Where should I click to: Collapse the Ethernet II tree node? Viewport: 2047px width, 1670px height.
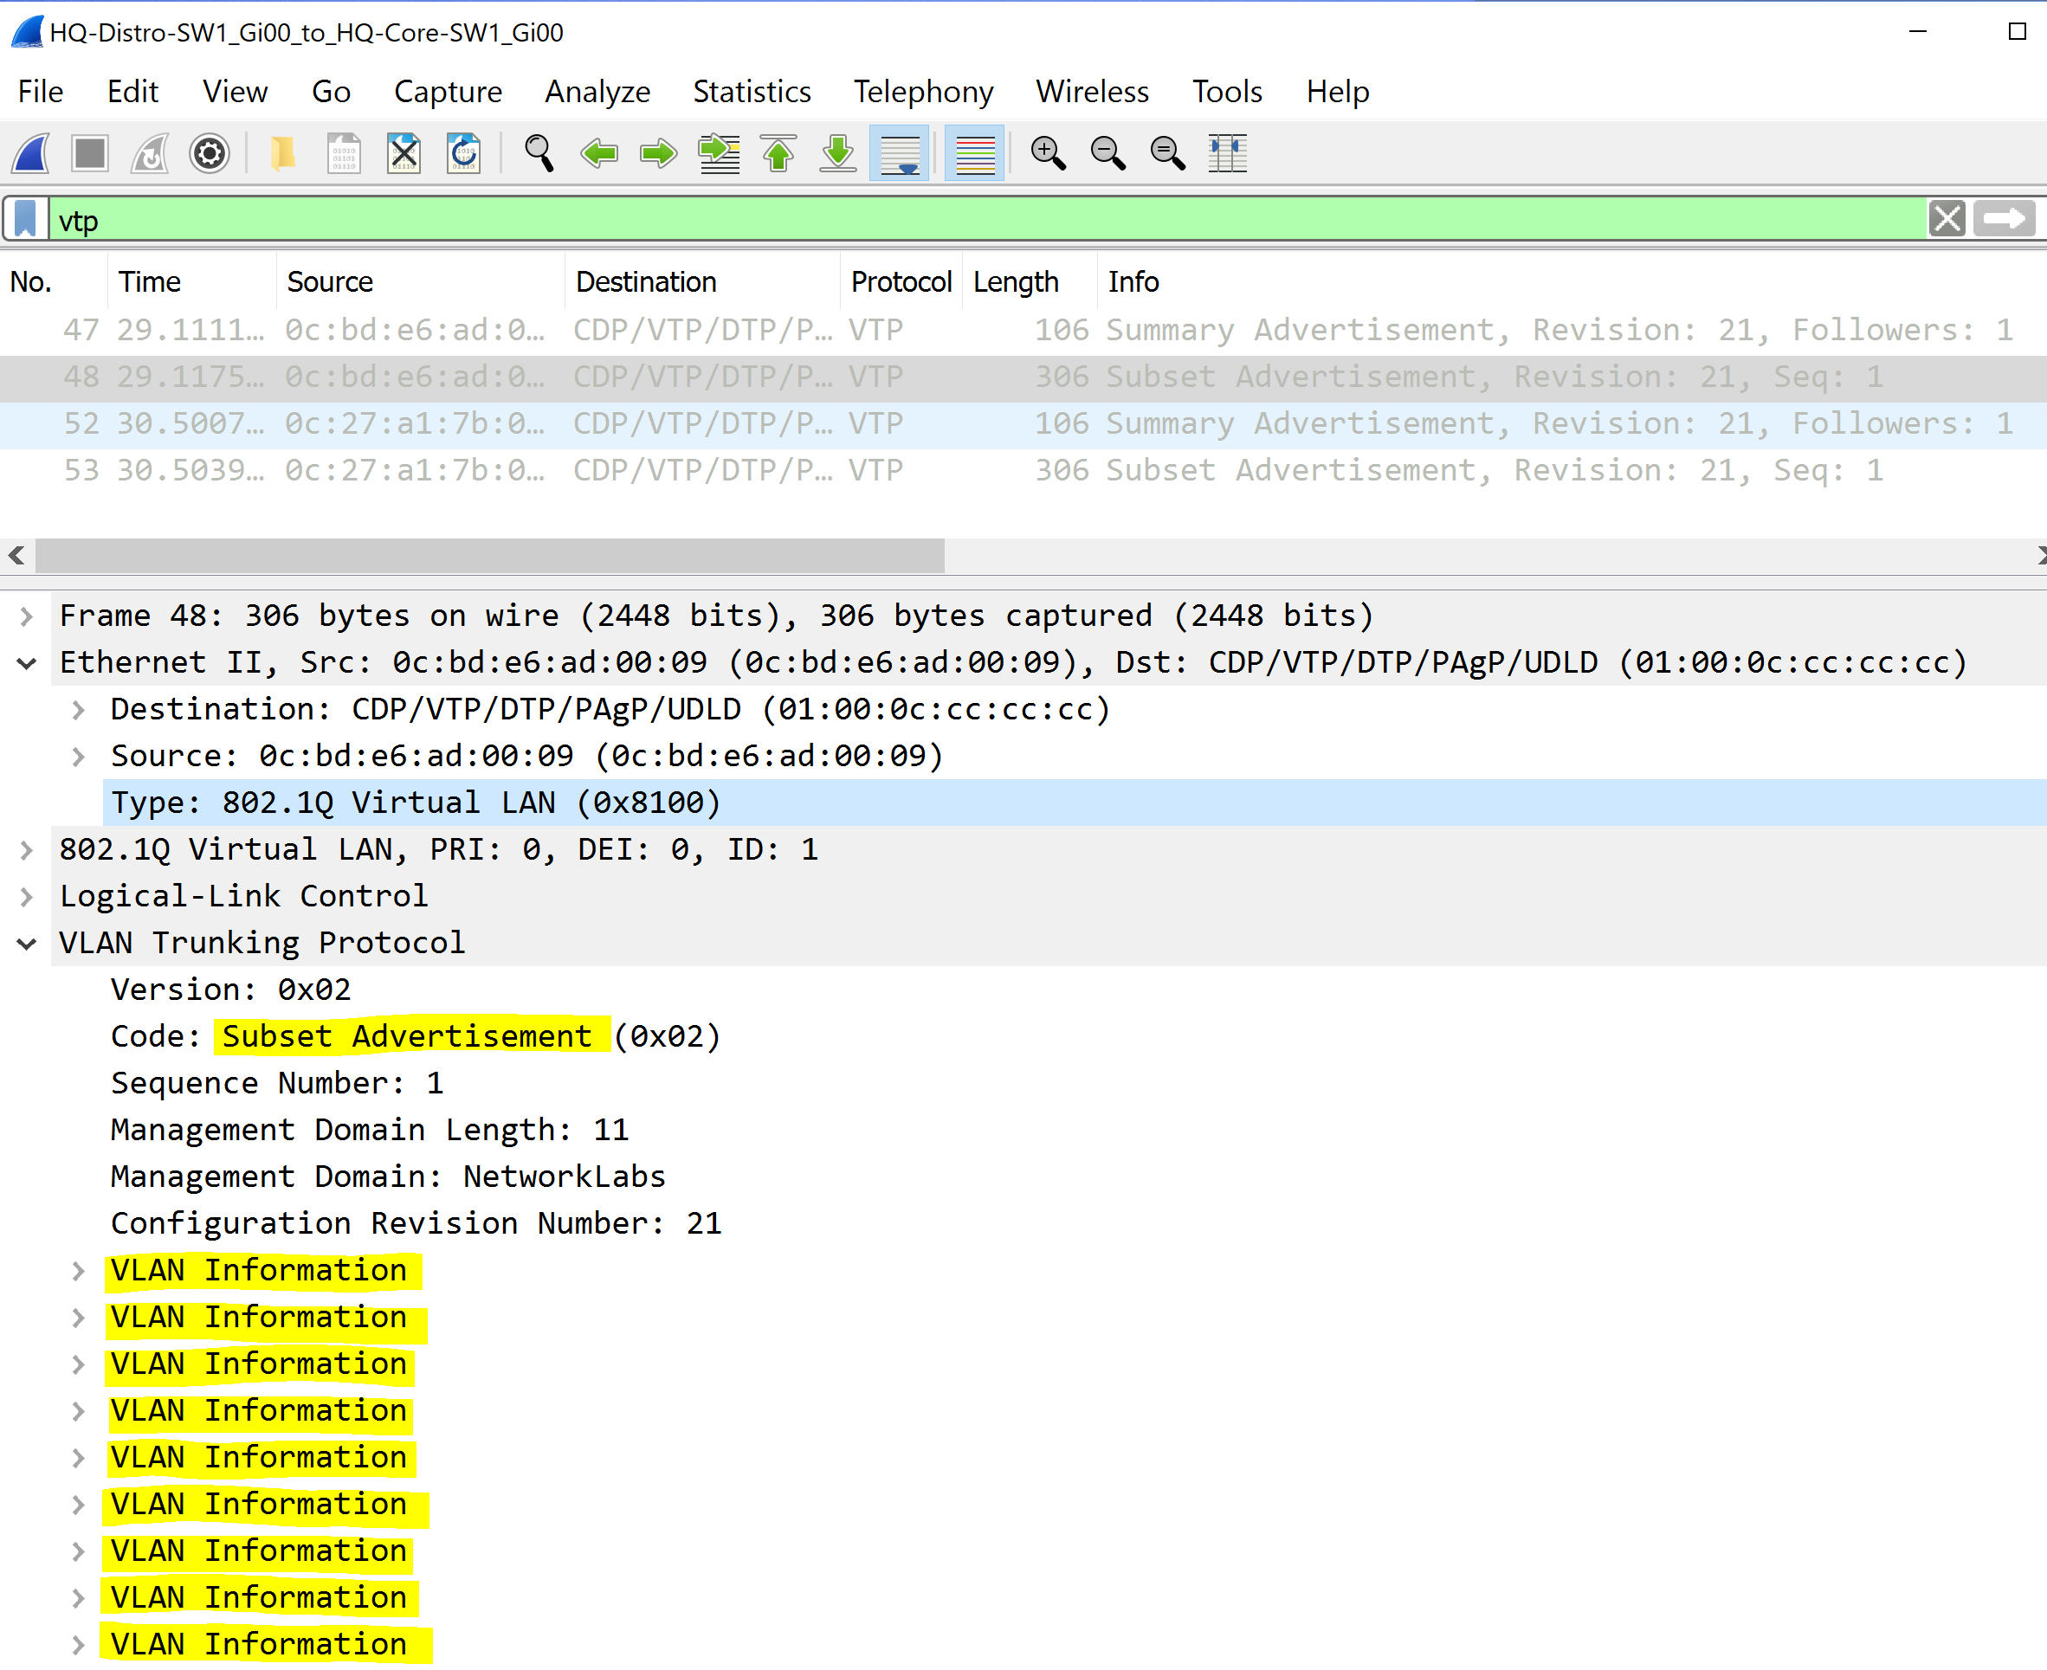[x=27, y=664]
